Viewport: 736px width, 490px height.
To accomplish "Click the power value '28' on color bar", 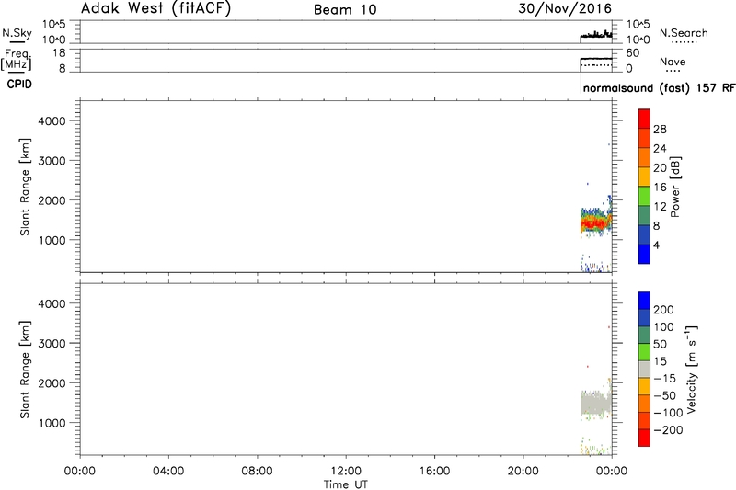I will pos(660,130).
